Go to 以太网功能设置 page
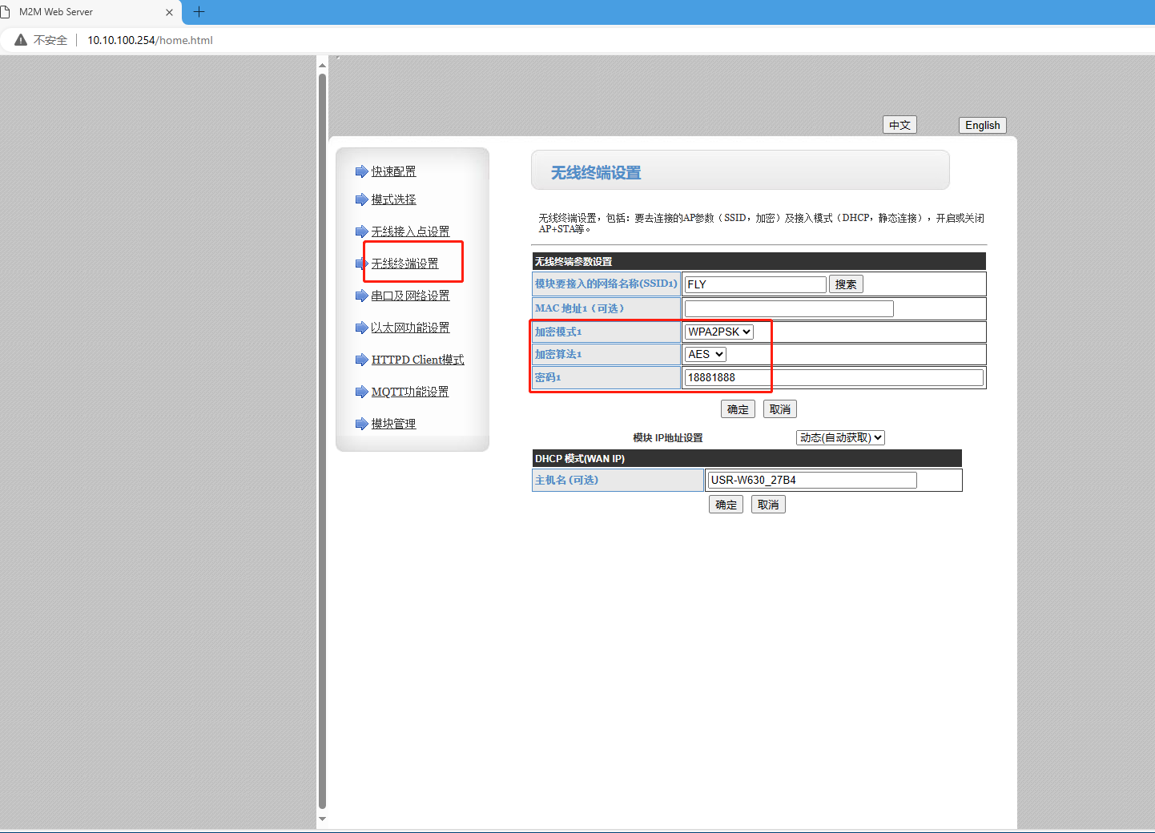The image size is (1155, 833). pyautogui.click(x=410, y=328)
